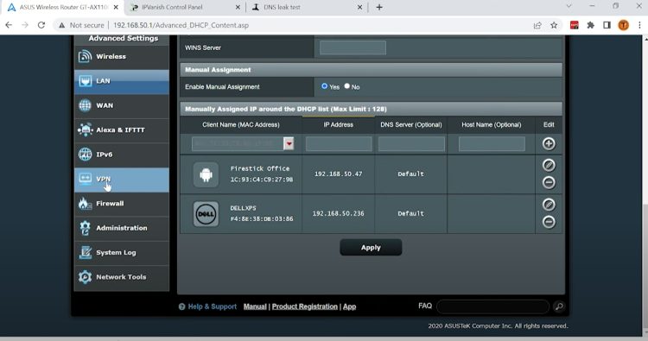The width and height of the screenshot is (648, 341).
Task: Open the Chrome three-dot menu
Action: pos(639,25)
